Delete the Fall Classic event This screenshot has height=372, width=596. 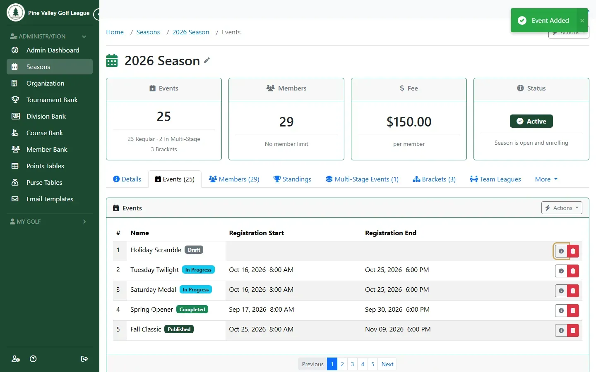(x=573, y=330)
